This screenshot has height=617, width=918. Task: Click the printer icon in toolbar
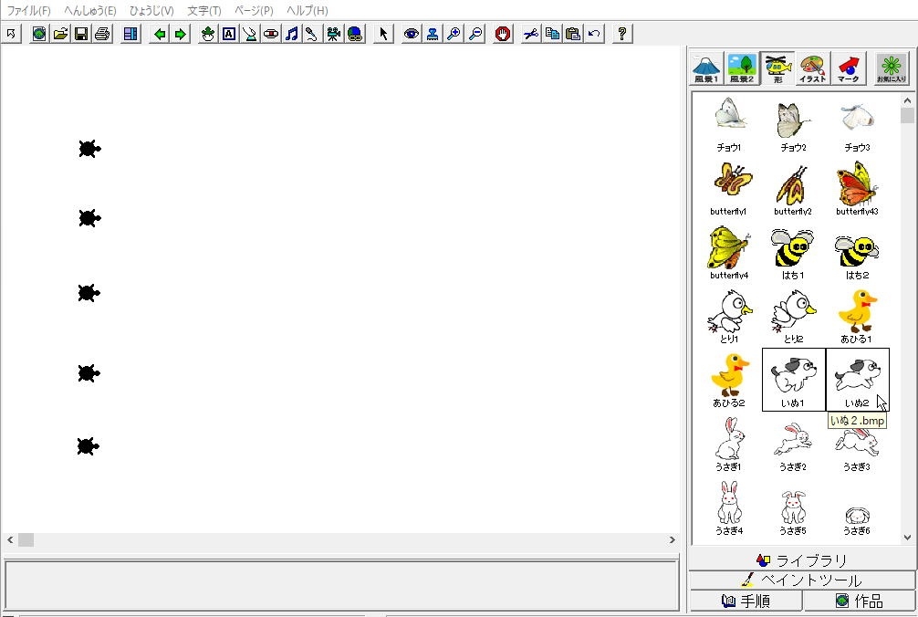click(x=102, y=34)
